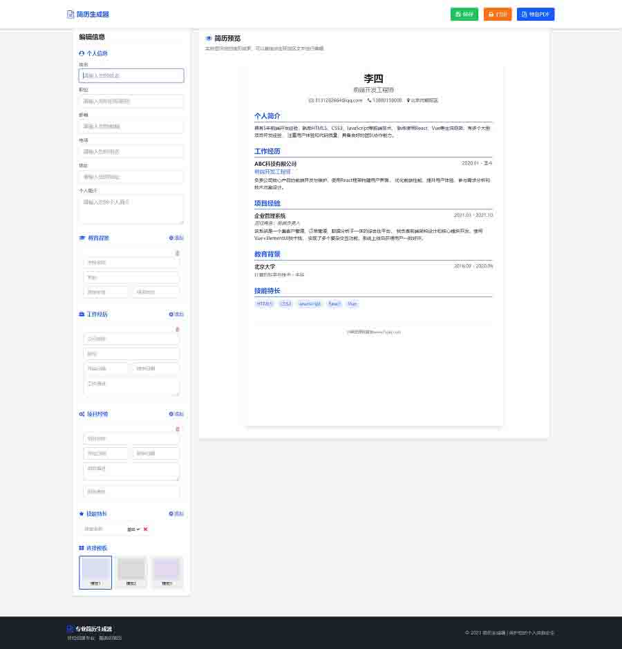Export resume with 导出PDF button

pyautogui.click(x=536, y=15)
